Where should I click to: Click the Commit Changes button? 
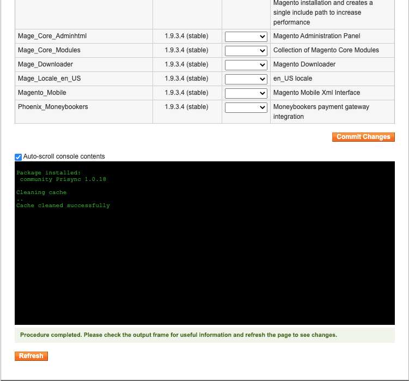[x=363, y=137]
